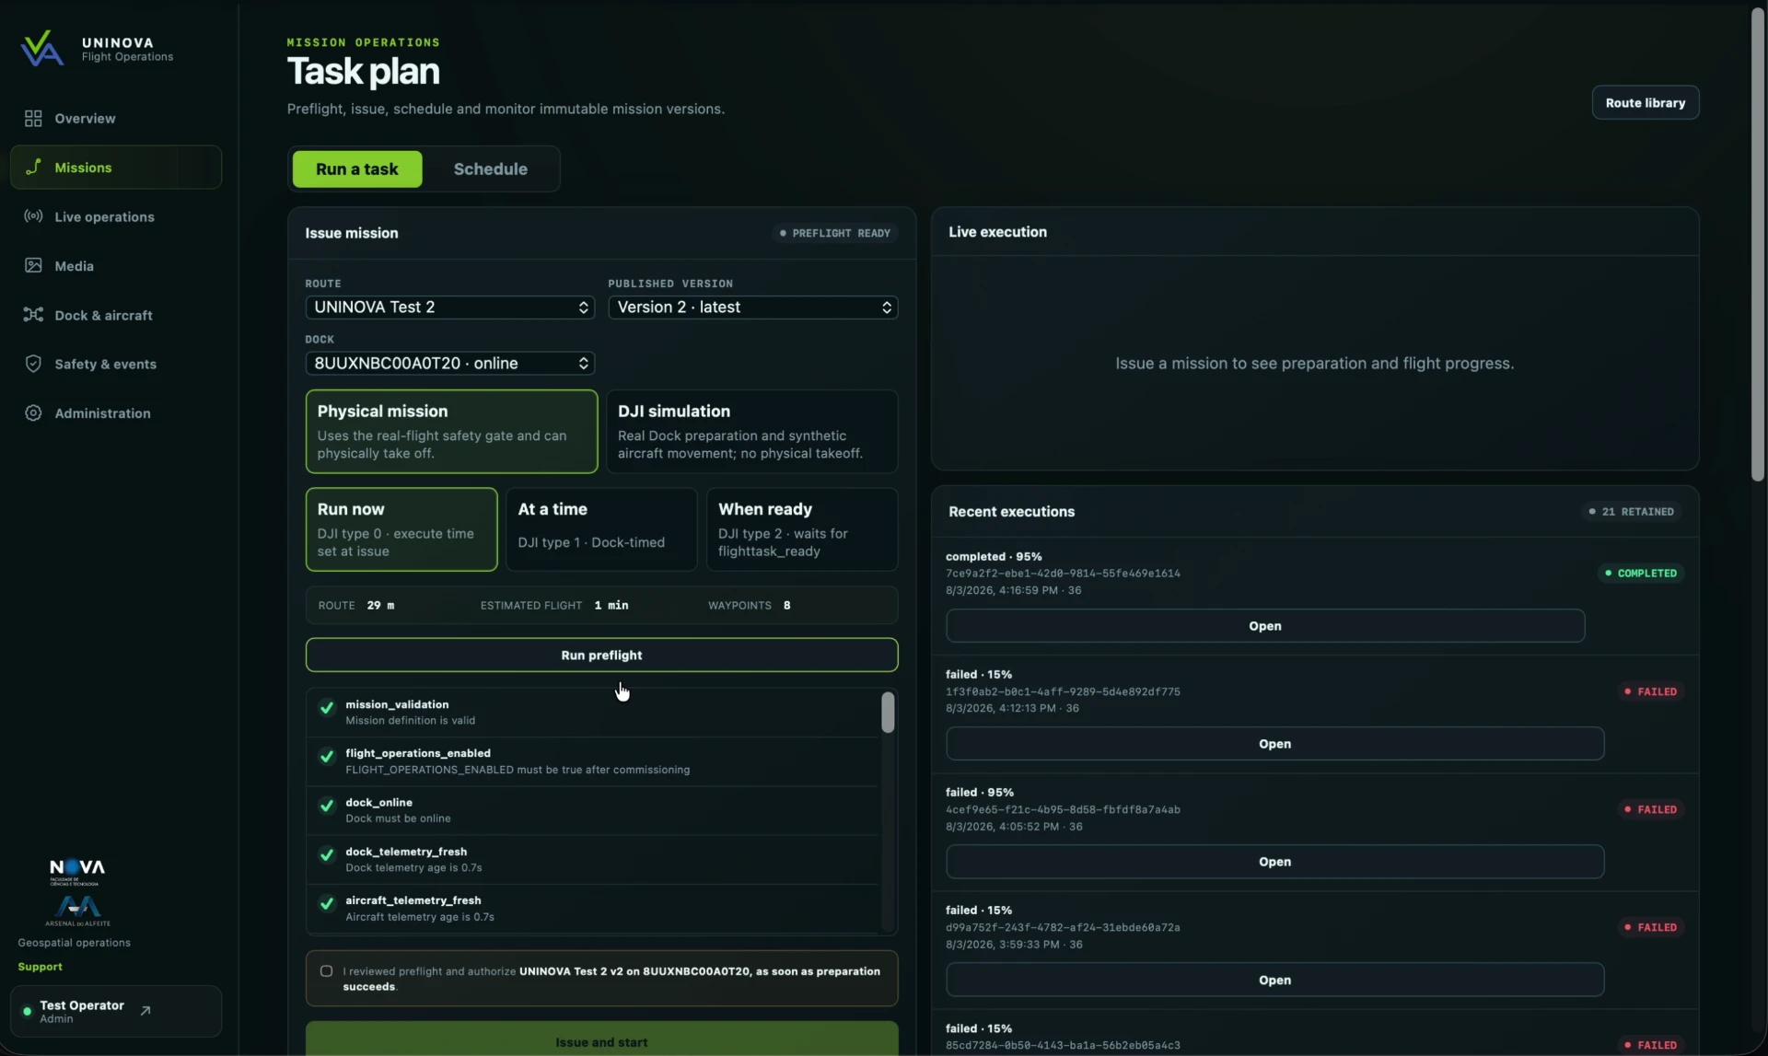1768x1056 pixels.
Task: Click the Geospatial operations label
Action: [x=74, y=943]
